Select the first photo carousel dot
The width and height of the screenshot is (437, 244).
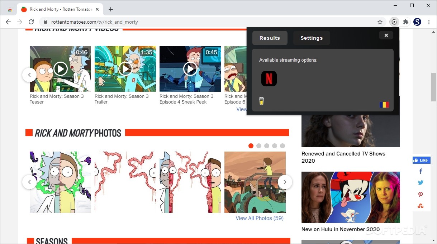click(251, 146)
